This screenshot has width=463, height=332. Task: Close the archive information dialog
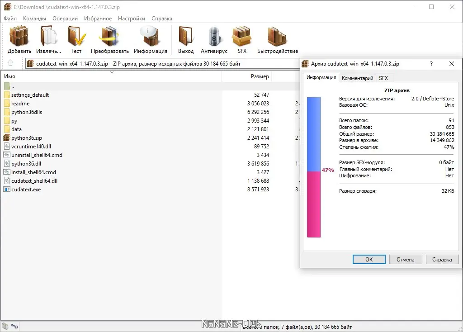452,64
